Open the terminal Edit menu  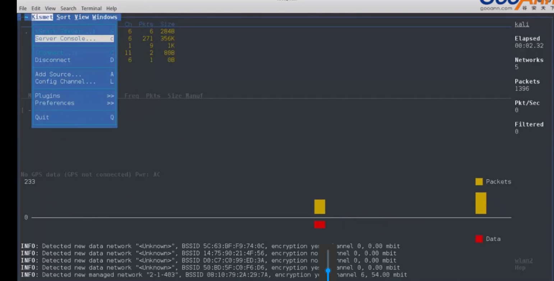tap(36, 8)
